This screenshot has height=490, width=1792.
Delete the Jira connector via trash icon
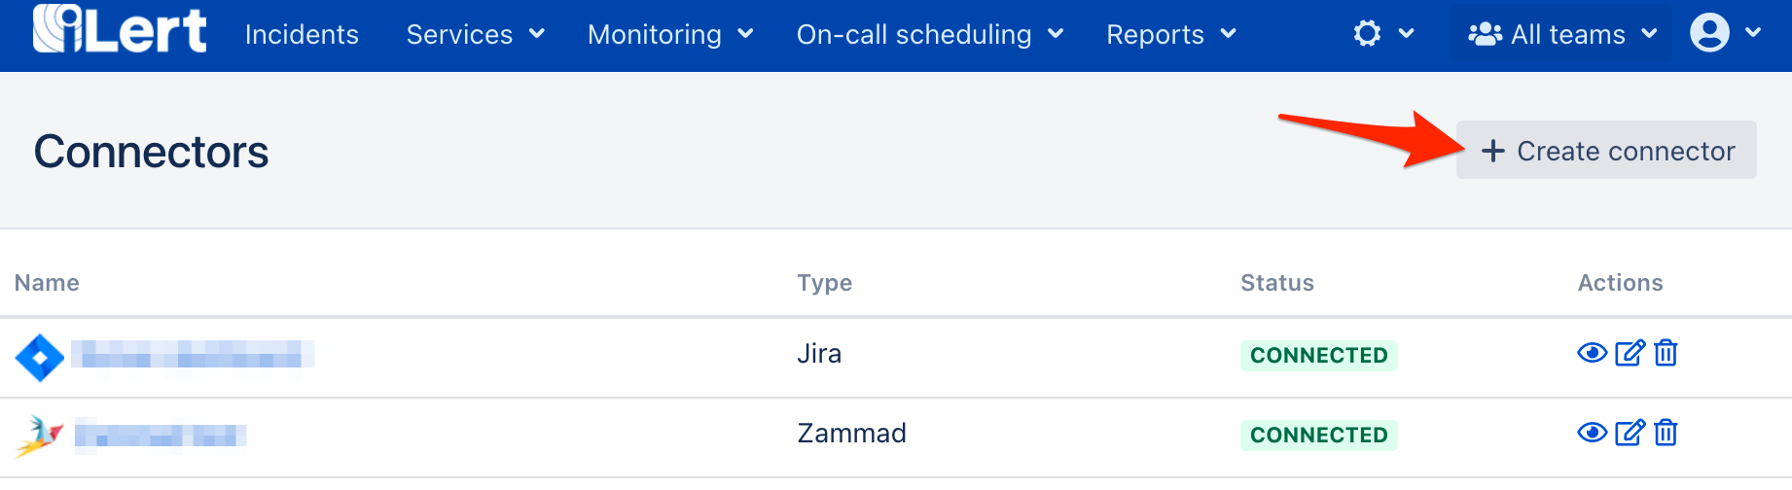pos(1666,353)
